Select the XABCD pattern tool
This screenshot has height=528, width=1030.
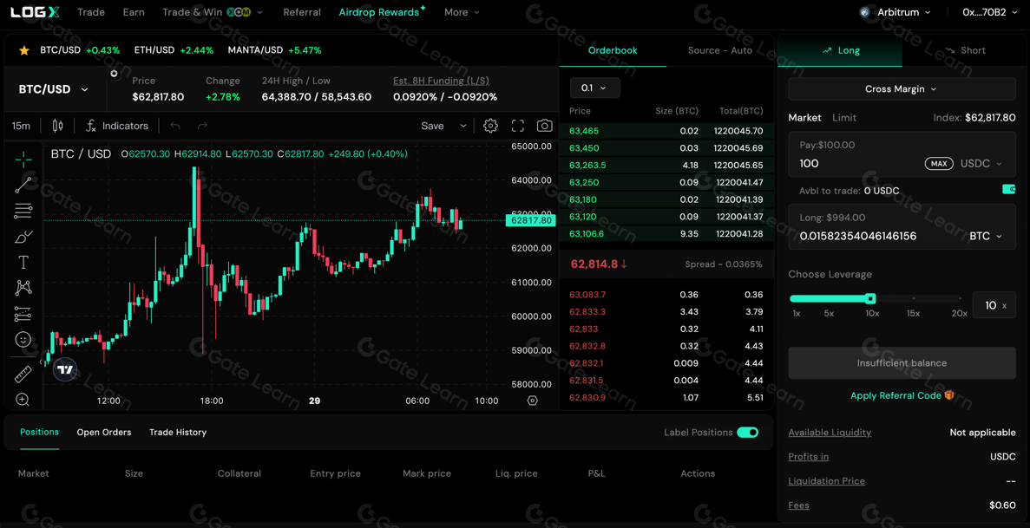pyautogui.click(x=22, y=288)
